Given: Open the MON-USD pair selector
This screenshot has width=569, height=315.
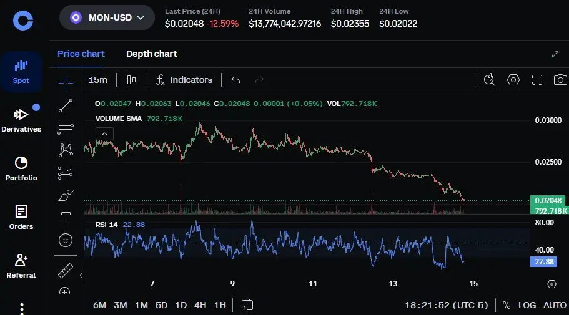Looking at the screenshot, I should pos(107,17).
